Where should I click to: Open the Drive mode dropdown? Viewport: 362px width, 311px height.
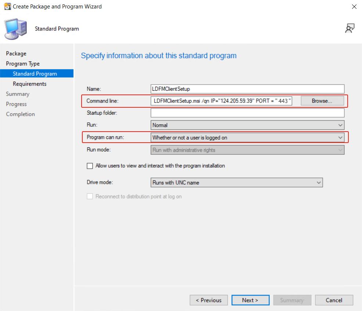coord(236,183)
